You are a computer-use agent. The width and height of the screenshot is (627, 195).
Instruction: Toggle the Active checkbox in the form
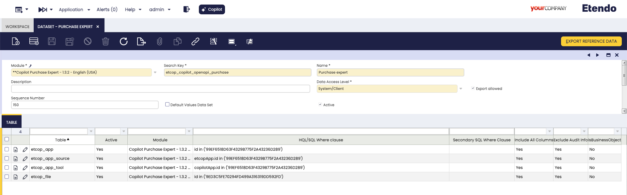(x=320, y=104)
